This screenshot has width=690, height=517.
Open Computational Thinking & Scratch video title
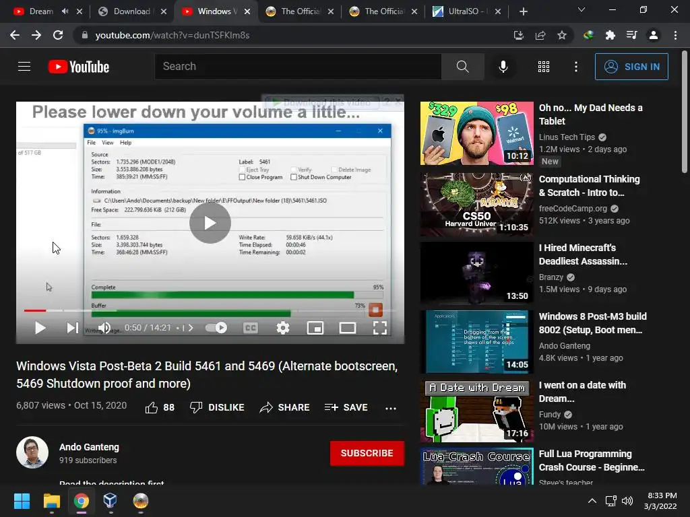(x=589, y=186)
